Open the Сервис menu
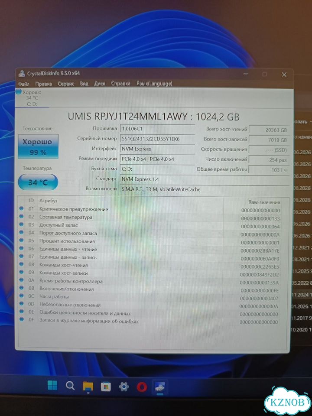Screen dimensions: 312x416 point(66,84)
